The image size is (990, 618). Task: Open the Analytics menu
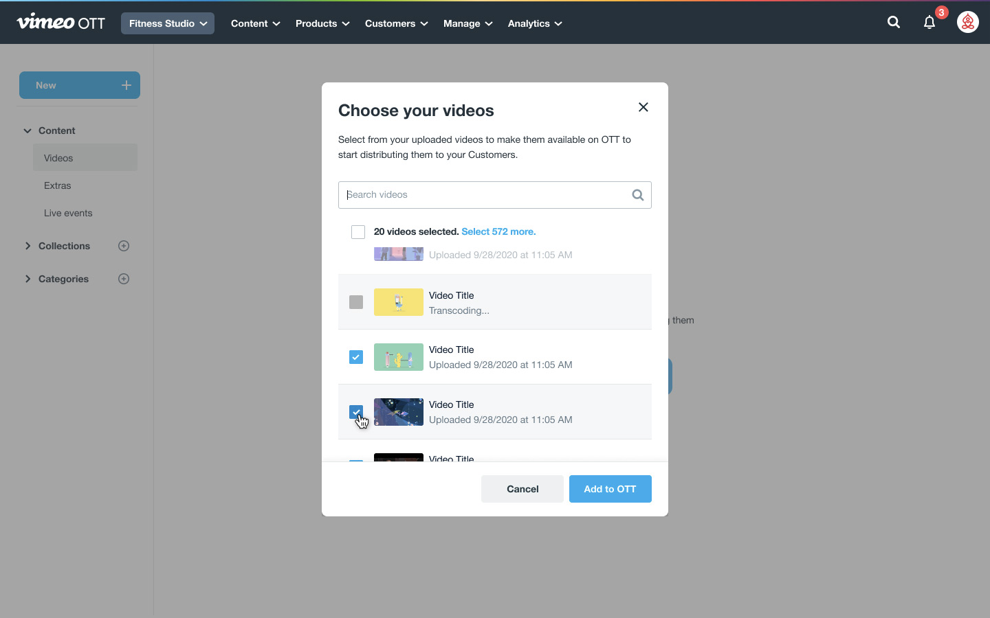(x=535, y=23)
